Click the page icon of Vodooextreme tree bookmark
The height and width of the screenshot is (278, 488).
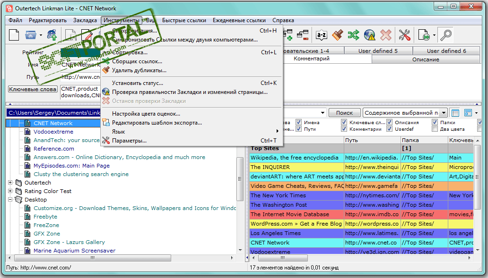[27, 132]
